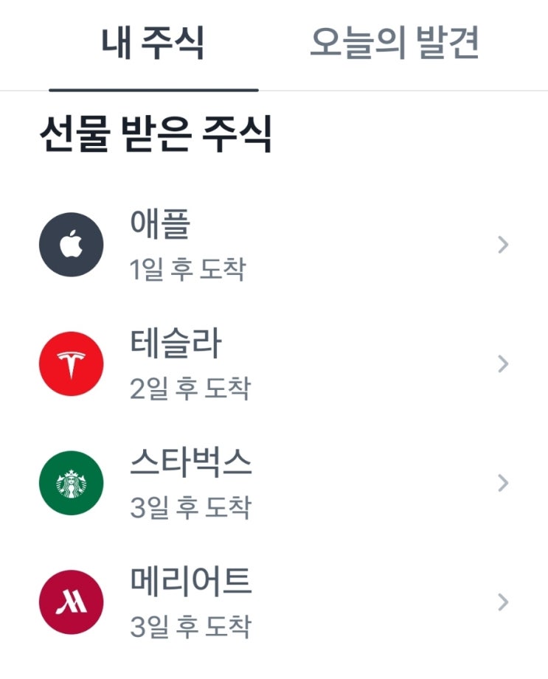The height and width of the screenshot is (679, 548).
Task: Tap the 1일 후 도착 status text
Action: (187, 270)
